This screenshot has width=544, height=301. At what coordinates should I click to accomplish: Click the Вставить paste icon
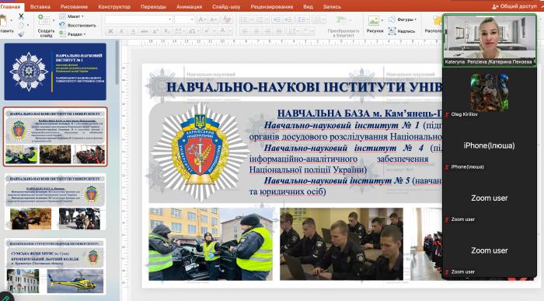pos(3,21)
